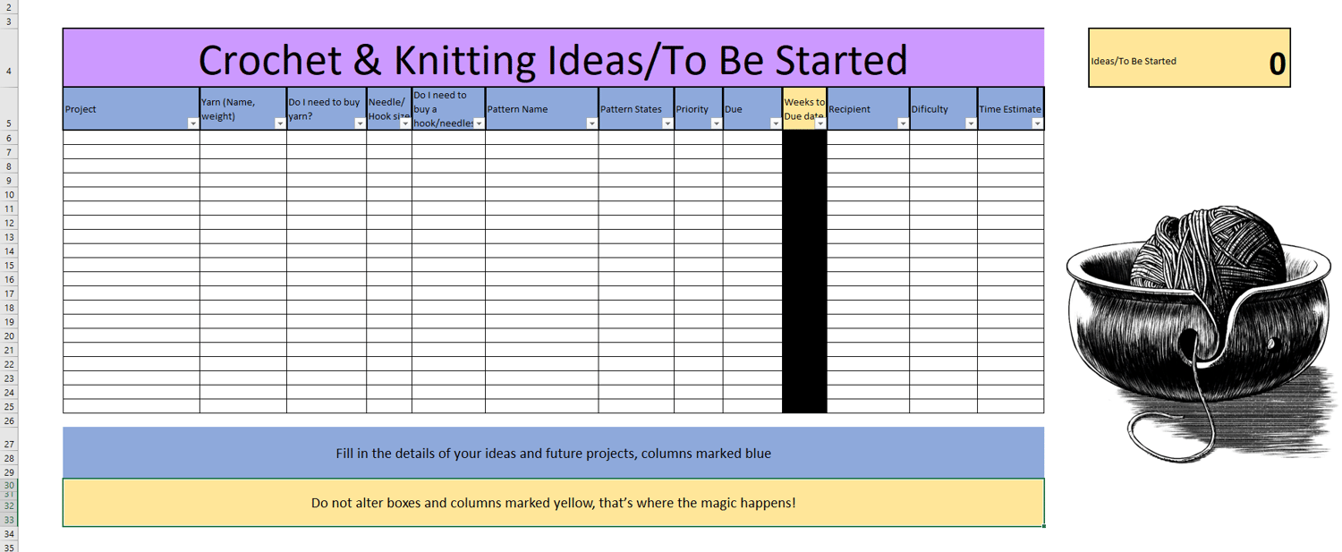The width and height of the screenshot is (1342, 552).
Task: Open the Weeks to Due date filter
Action: 820,123
